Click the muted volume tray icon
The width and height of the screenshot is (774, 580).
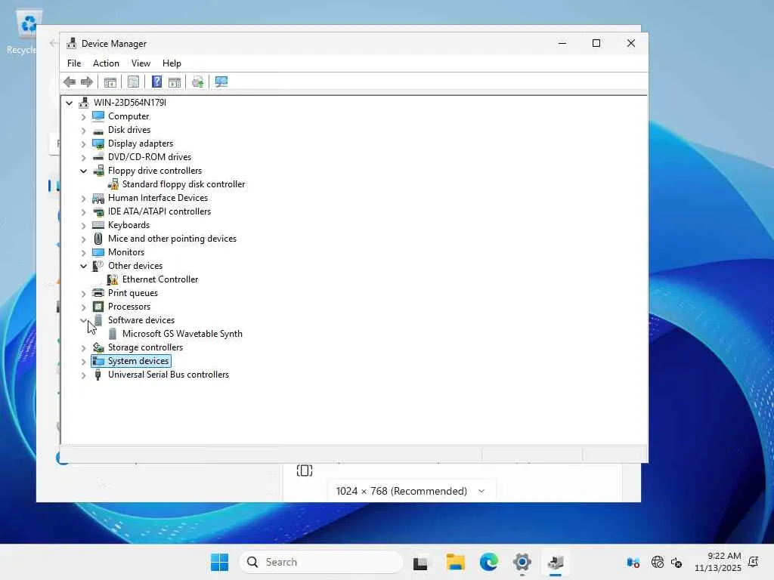pos(676,562)
